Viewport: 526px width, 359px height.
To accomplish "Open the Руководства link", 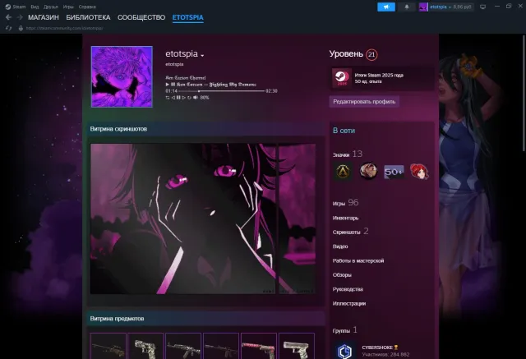I will point(348,289).
